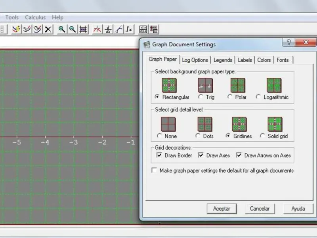Click the None grid detail preview image
Screen dimensions: 317x238
coord(168,124)
